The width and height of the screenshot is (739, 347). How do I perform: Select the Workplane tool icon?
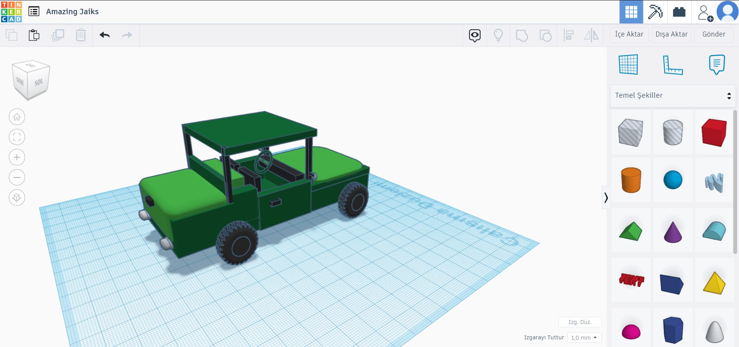click(628, 65)
